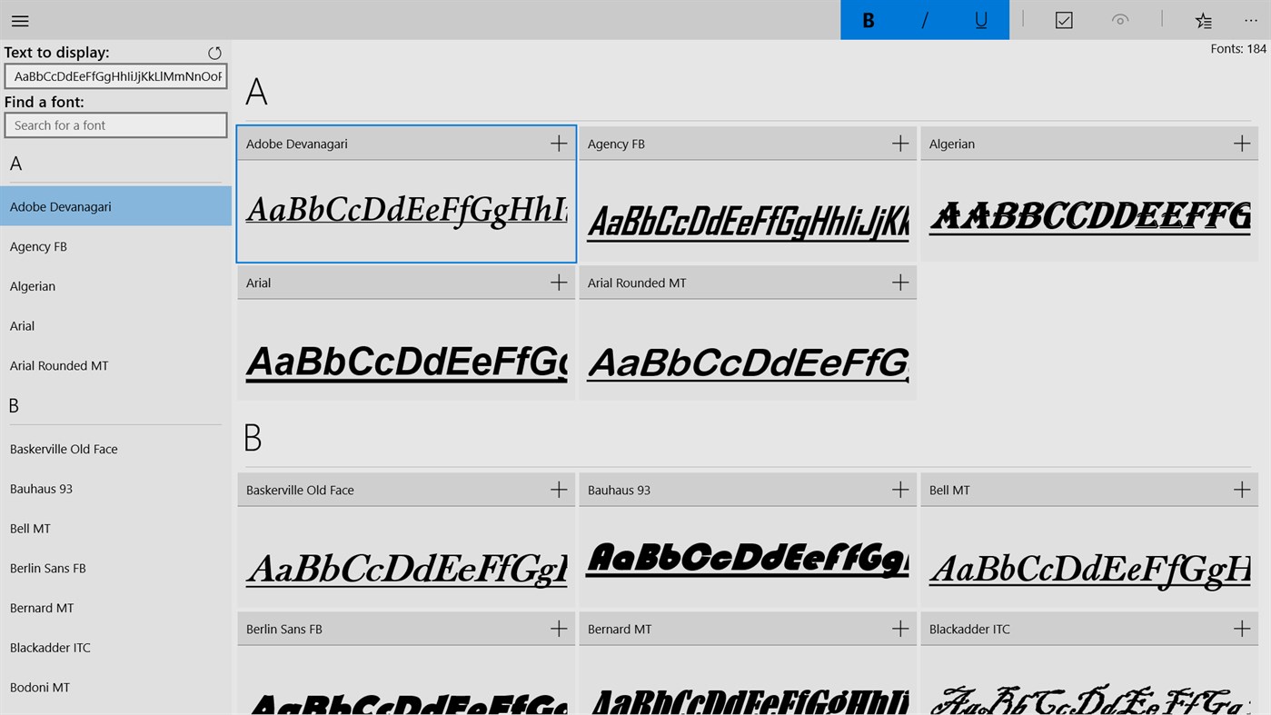Click the Text to display input field
Screen dimensions: 1271x715
click(x=115, y=76)
